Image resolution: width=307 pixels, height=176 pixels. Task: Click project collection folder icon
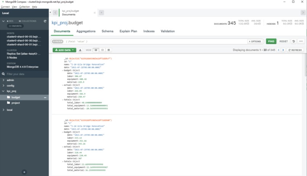point(8,102)
